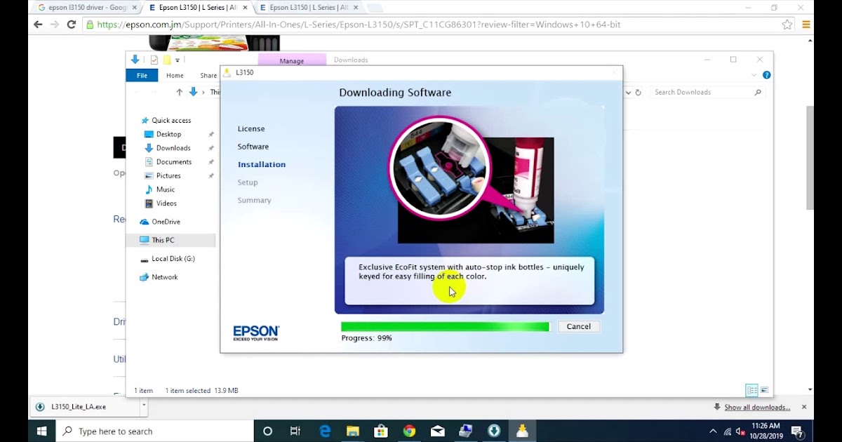842x442 pixels.
Task: Click Chrome back button
Action: point(38,25)
